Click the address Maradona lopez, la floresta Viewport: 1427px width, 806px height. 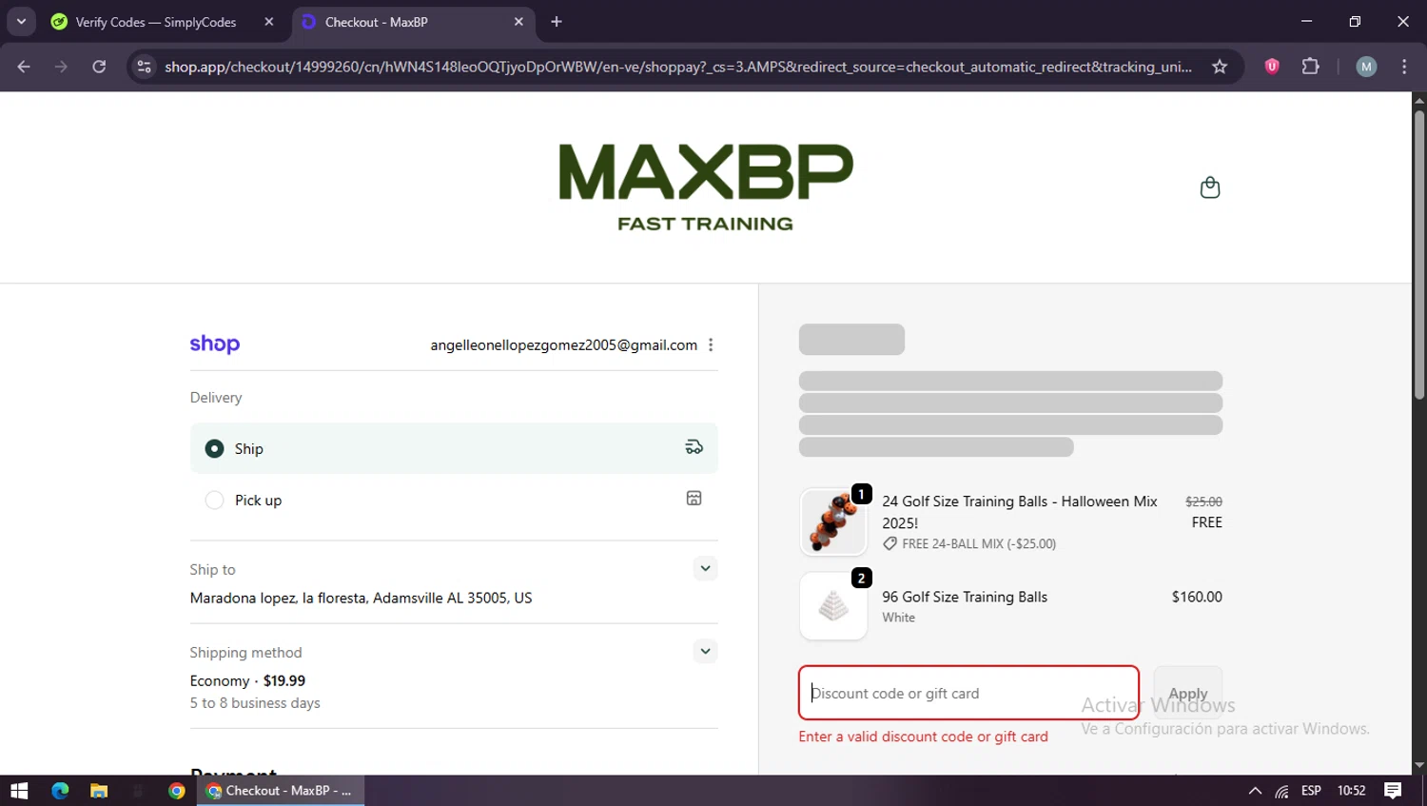[x=361, y=598]
